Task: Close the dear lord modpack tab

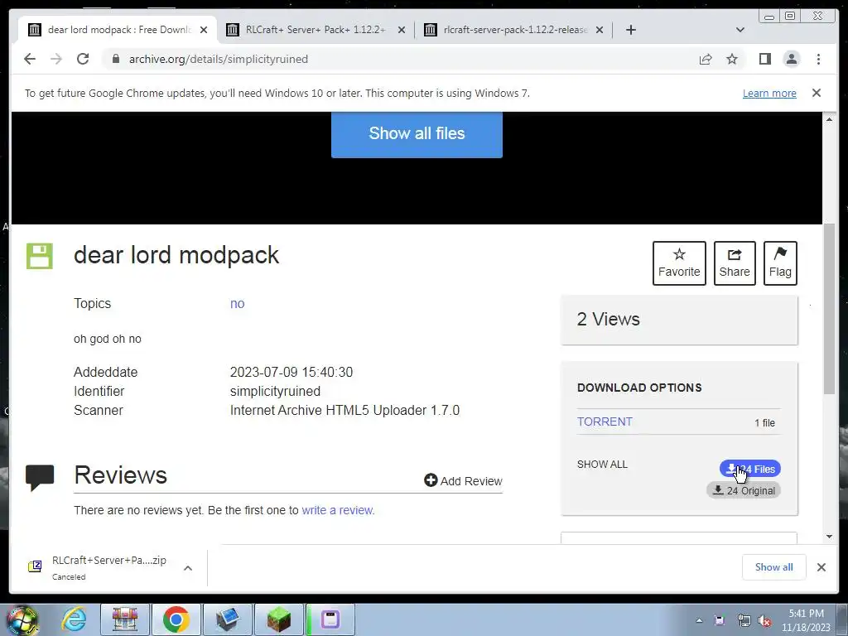Action: (204, 30)
